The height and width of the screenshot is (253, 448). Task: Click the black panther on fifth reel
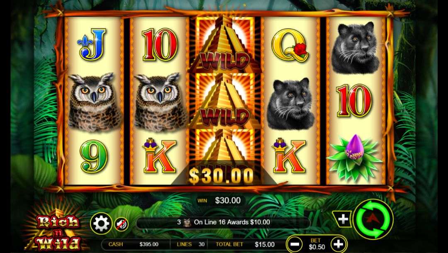click(x=355, y=47)
